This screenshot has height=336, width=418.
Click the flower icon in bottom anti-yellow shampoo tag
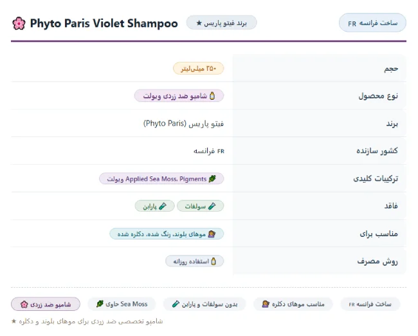(24, 304)
